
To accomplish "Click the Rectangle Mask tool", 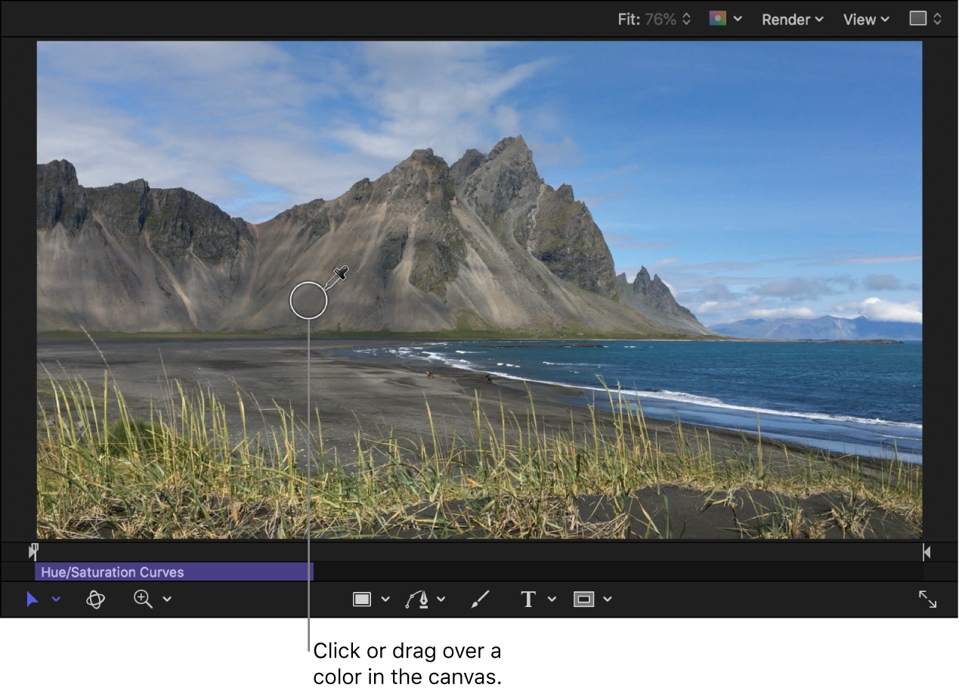I will pyautogui.click(x=583, y=600).
